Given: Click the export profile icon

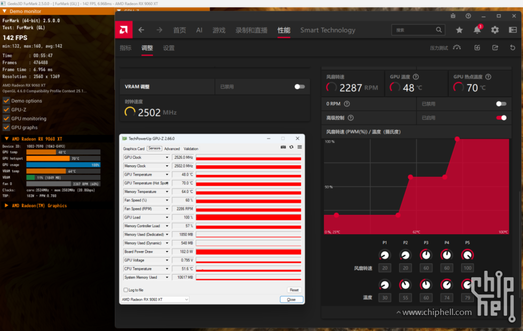Looking at the screenshot, I should pos(495,47).
